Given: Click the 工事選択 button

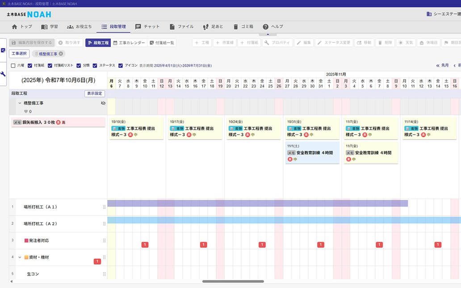Looking at the screenshot, I should (x=19, y=54).
